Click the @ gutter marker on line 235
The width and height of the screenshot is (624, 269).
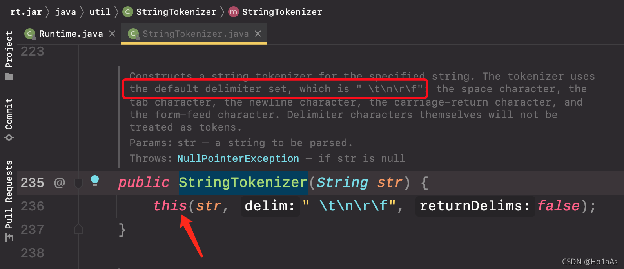(x=59, y=183)
